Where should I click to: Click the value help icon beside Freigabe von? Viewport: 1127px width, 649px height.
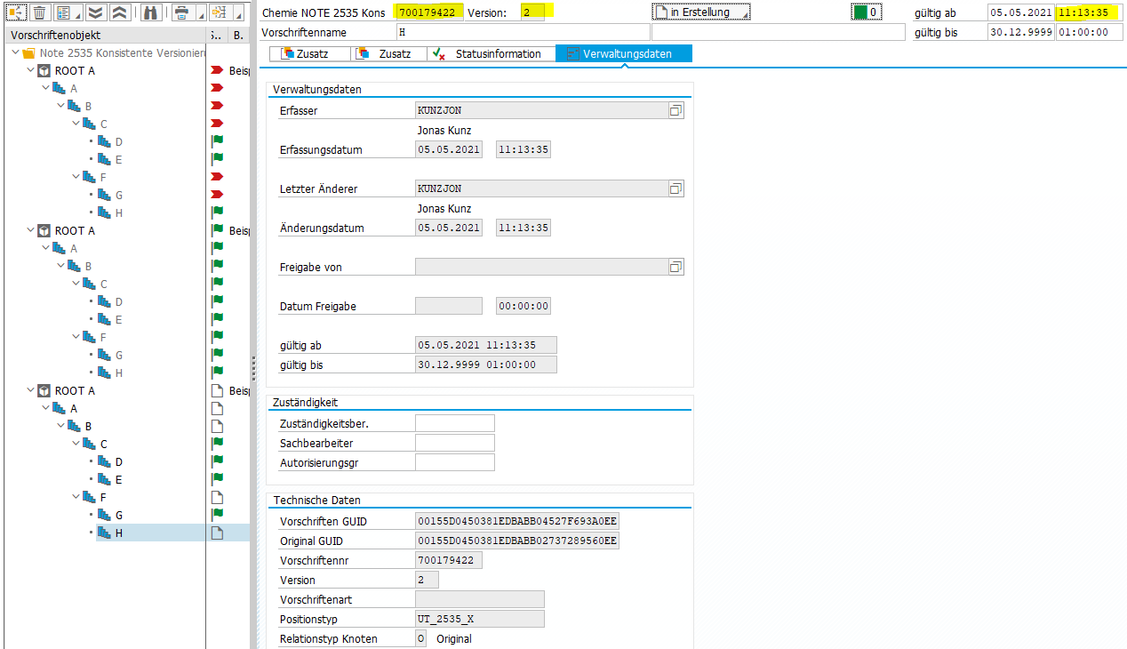click(675, 268)
